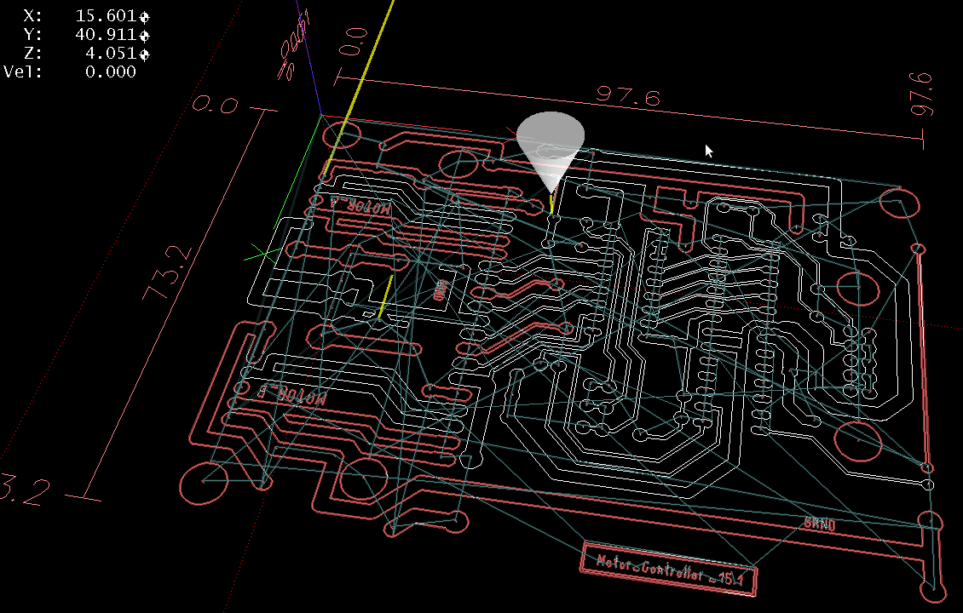Click the 0.0 label left of the origin

(214, 106)
